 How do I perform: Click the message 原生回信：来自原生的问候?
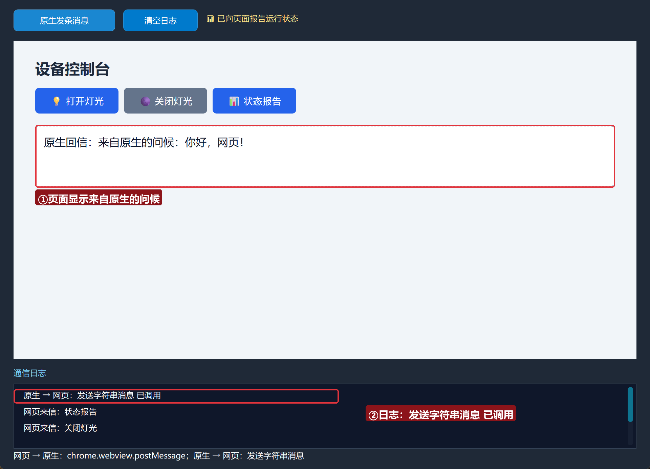click(144, 142)
